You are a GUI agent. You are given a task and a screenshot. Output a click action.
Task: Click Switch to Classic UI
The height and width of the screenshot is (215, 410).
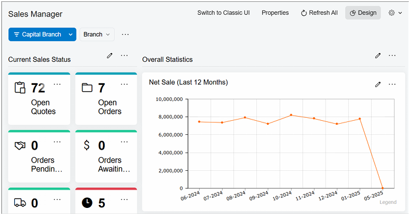223,12
